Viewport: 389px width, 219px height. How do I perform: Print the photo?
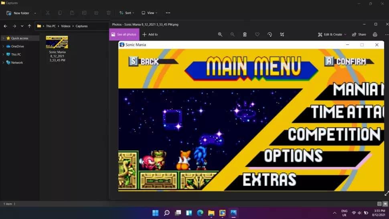click(375, 34)
